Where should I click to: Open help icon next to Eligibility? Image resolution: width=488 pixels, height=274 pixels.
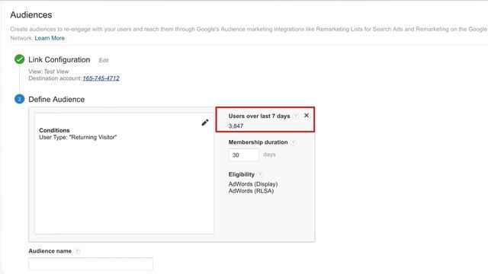point(260,175)
